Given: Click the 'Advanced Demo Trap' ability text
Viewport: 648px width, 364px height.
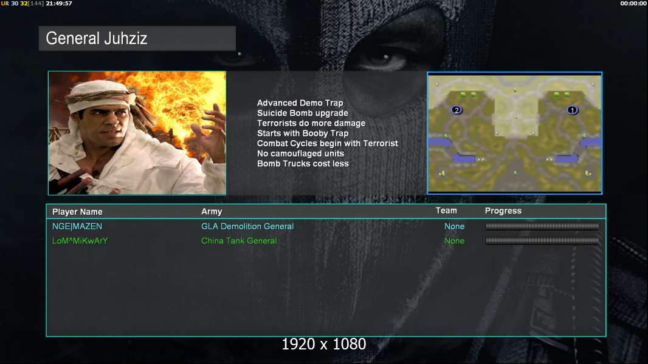Looking at the screenshot, I should point(300,103).
